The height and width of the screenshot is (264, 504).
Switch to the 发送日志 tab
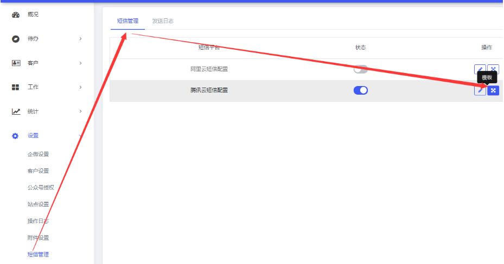click(163, 21)
